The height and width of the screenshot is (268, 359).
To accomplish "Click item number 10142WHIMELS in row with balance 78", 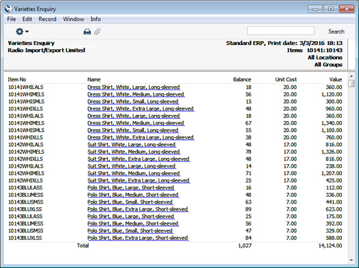I will coord(27,152).
